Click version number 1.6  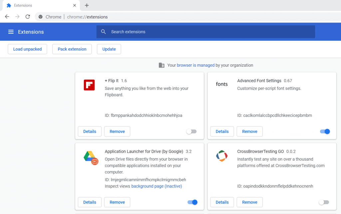124,81
